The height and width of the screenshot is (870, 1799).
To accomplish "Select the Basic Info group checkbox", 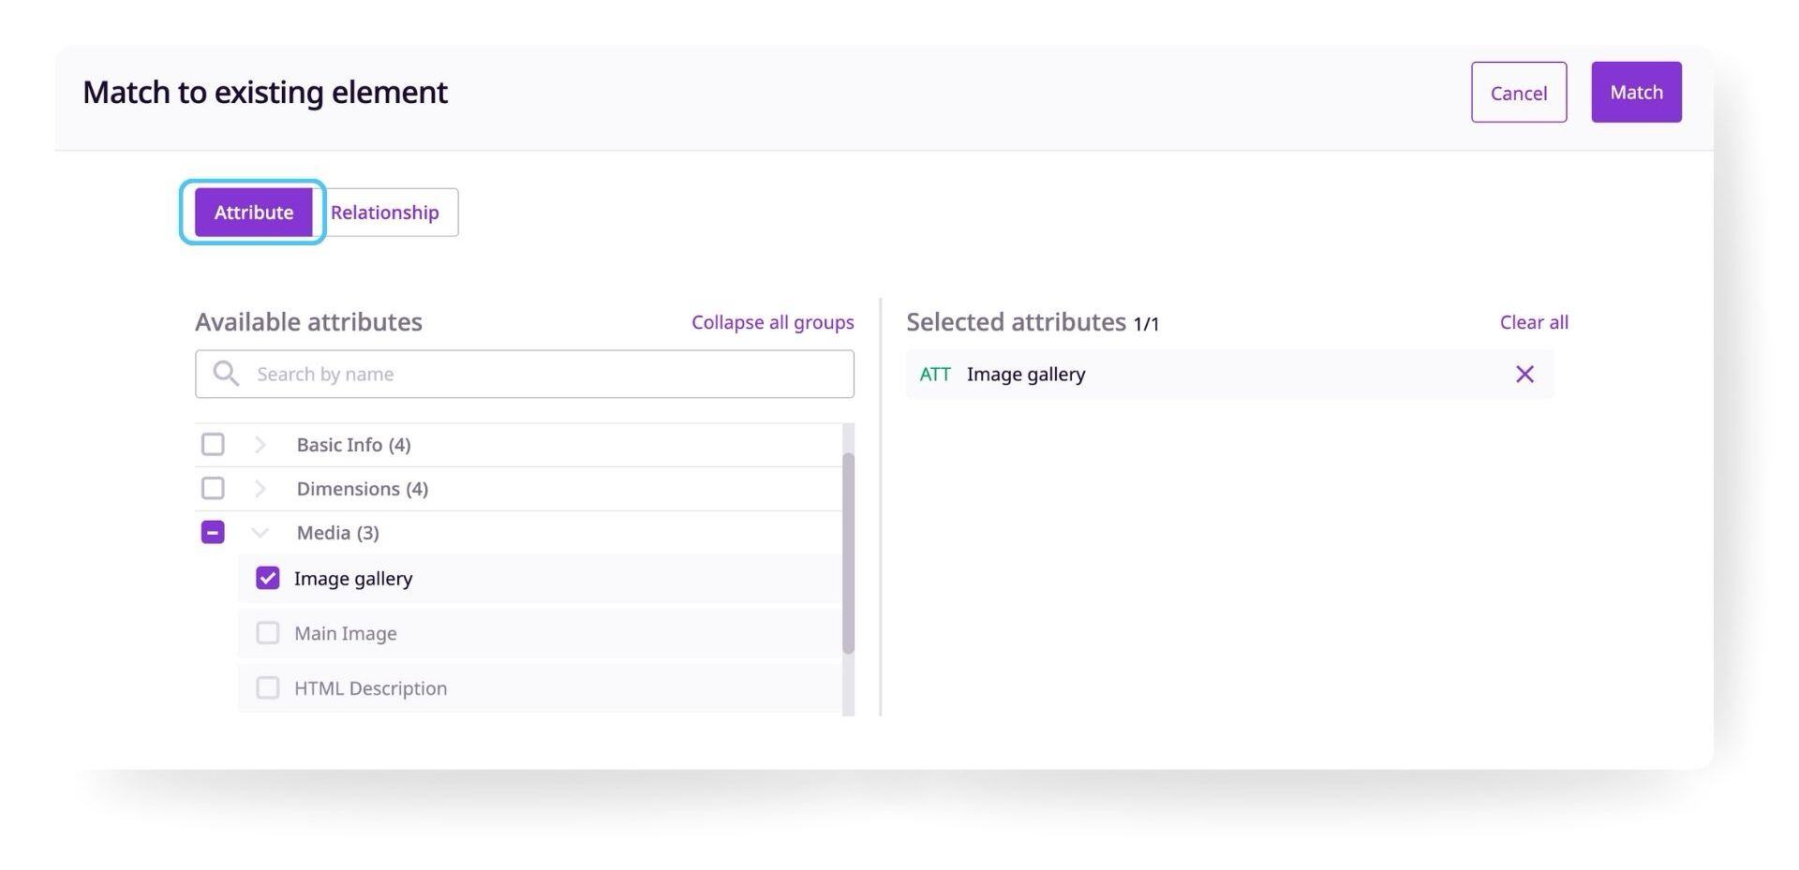I will 213,444.
